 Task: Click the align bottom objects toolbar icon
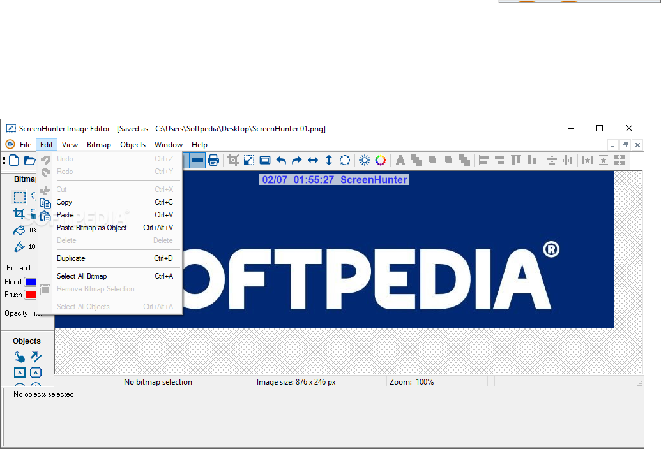tap(532, 160)
